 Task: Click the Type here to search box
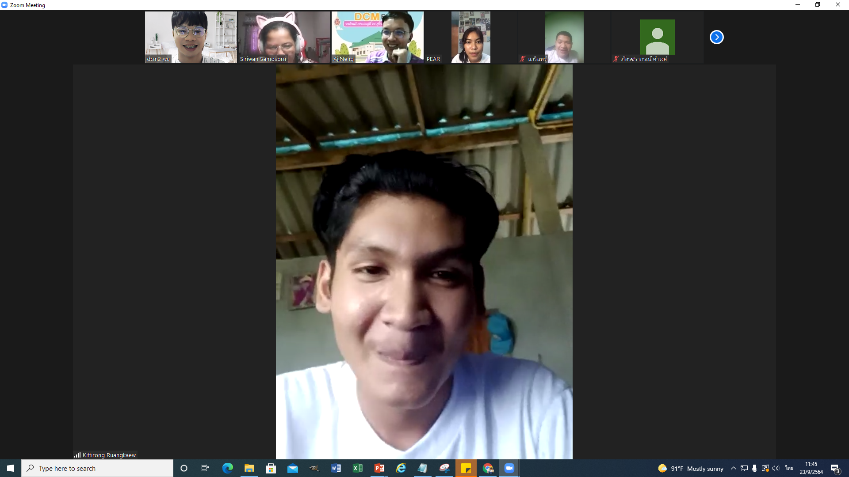click(97, 468)
